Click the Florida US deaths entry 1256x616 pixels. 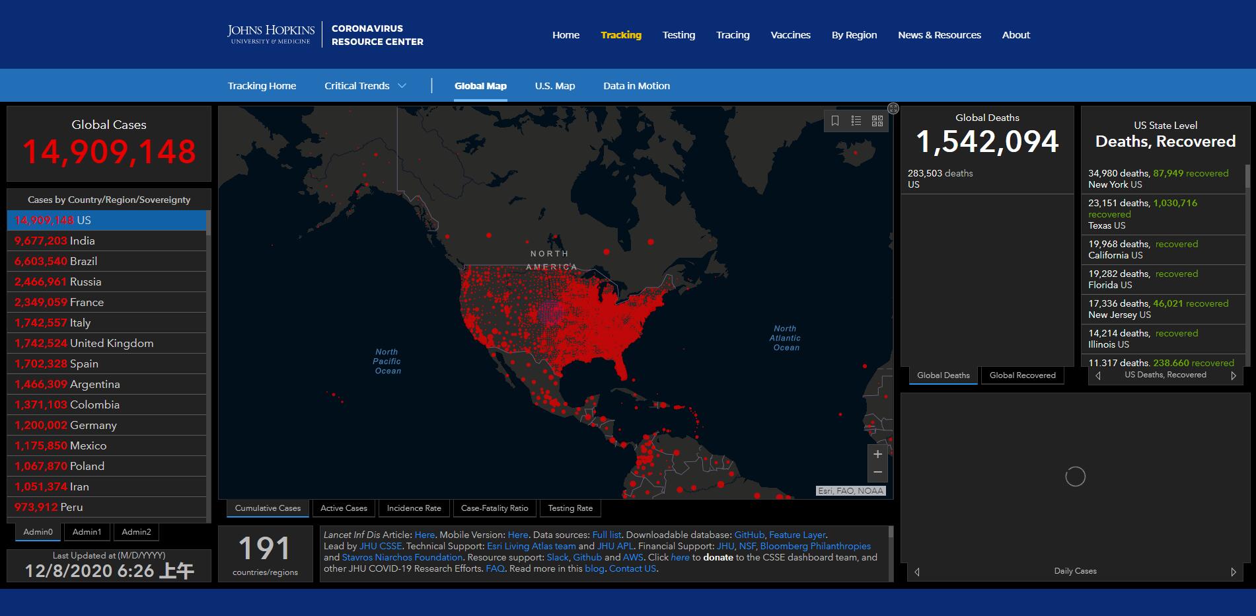click(1163, 280)
